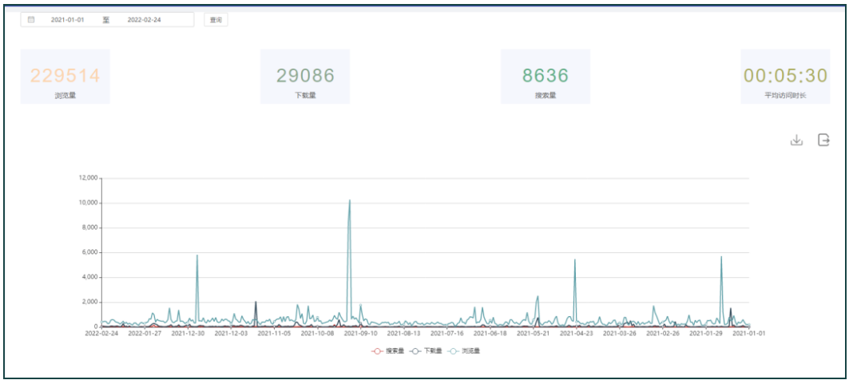This screenshot has width=849, height=384.
Task: Click the calendar icon in date range picker
Action: point(31,20)
